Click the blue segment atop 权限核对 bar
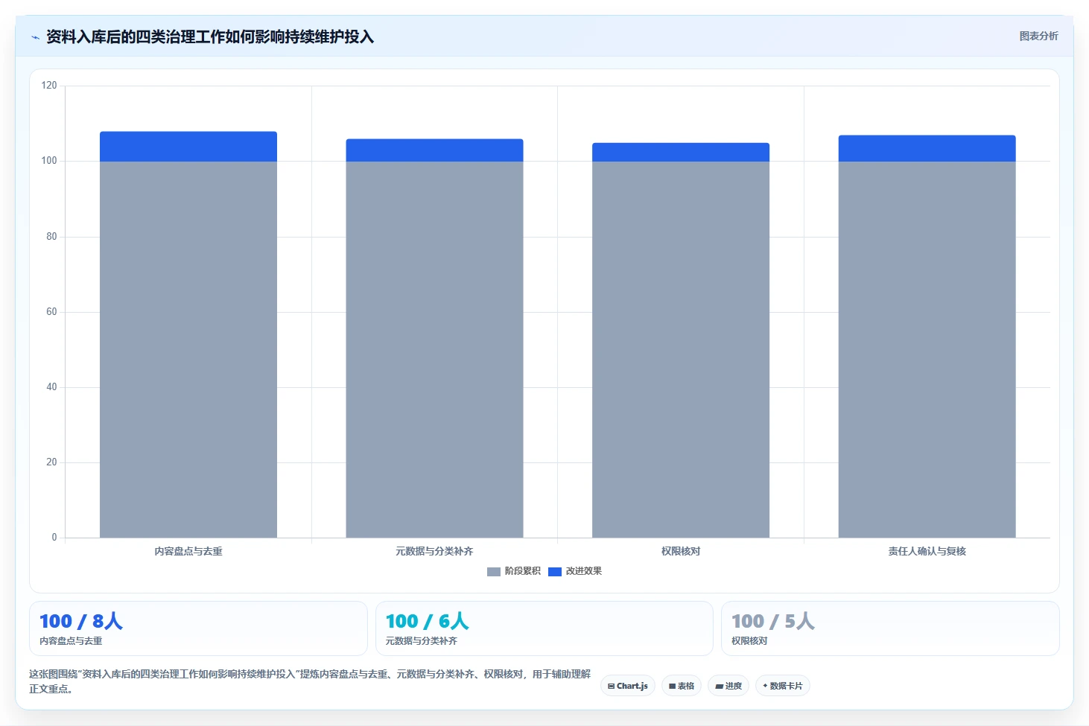The width and height of the screenshot is (1089, 726). click(681, 152)
